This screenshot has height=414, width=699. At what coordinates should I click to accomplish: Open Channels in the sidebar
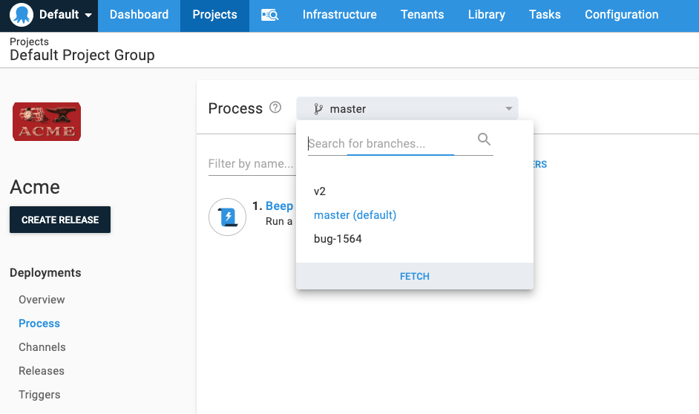coord(42,347)
